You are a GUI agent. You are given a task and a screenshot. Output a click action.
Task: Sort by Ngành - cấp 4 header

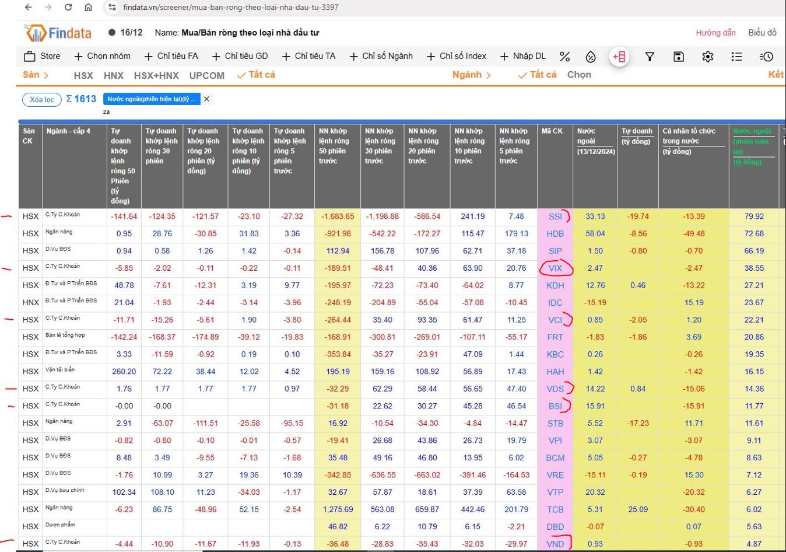(x=68, y=131)
